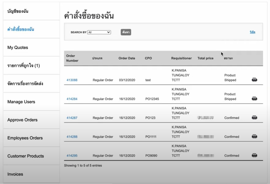Go to บัญชีของฉัน in the sidebar
This screenshot has width=270, height=184.
pyautogui.click(x=18, y=11)
